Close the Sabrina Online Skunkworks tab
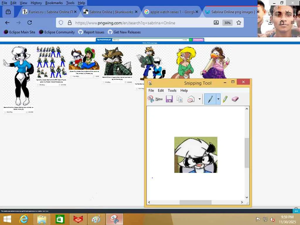Viewport: 300px width, 225px height. click(x=136, y=12)
